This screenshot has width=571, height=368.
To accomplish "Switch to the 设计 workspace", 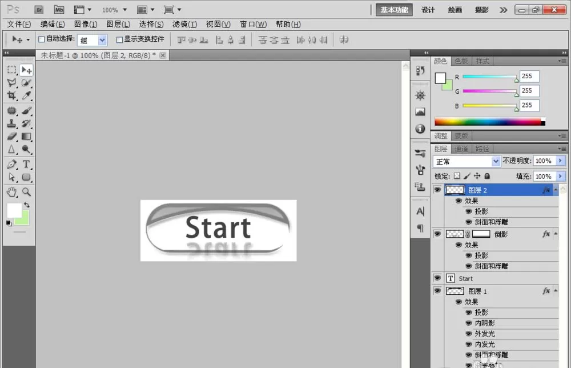I will [x=428, y=10].
